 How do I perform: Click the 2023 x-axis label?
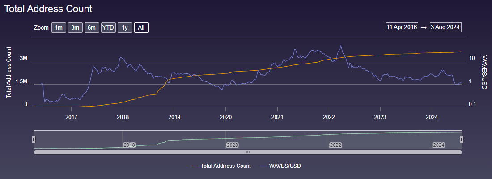pyautogui.click(x=380, y=117)
